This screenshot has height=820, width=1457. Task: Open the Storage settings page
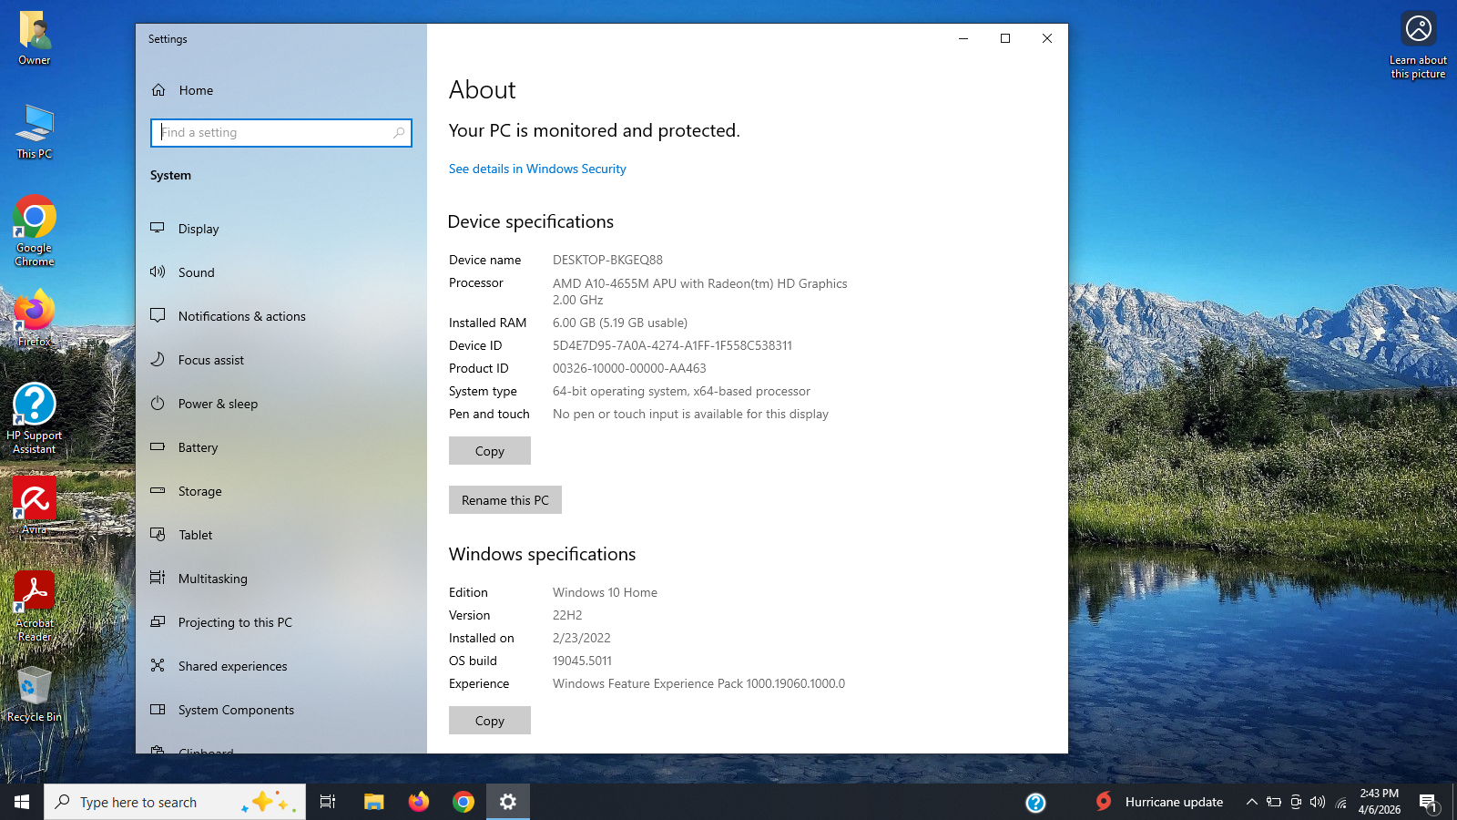[x=199, y=491]
